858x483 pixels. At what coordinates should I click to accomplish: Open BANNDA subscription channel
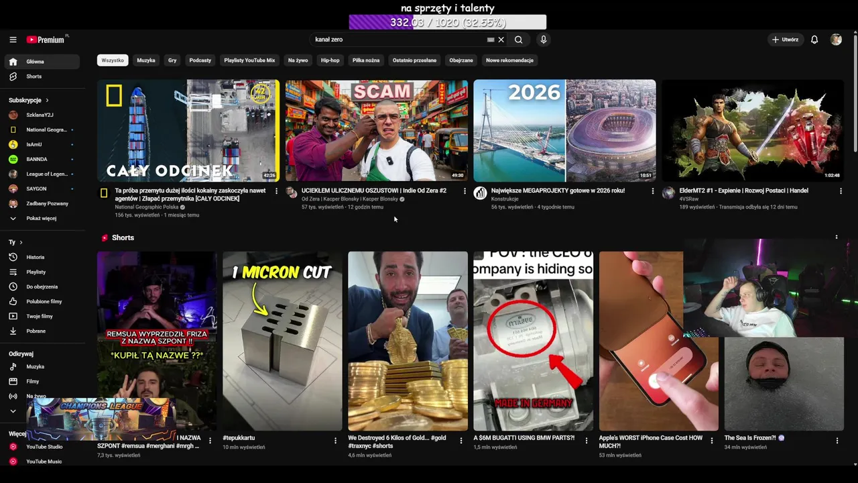pos(42,159)
